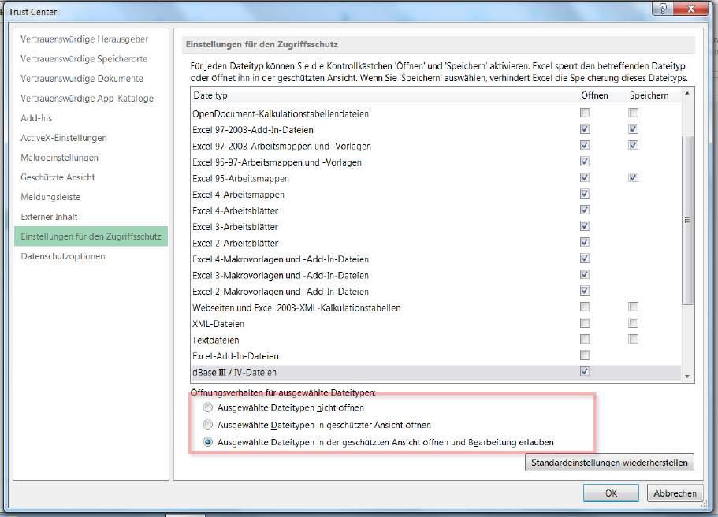Click Standardeinstellungen wiederherstellen button
718x517 pixels.
pos(609,463)
